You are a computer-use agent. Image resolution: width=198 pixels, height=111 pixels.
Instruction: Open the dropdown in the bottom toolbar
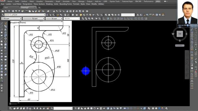click(63, 108)
